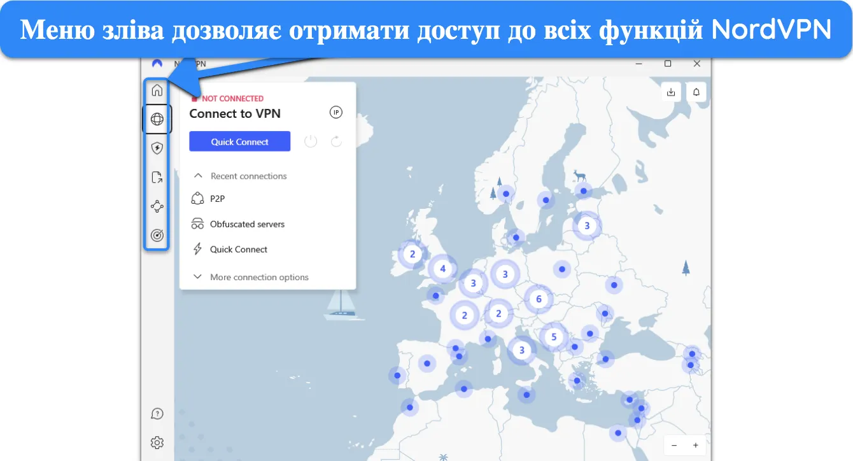Click the map cluster numbered 4
The height and width of the screenshot is (461, 853).
coord(443,269)
